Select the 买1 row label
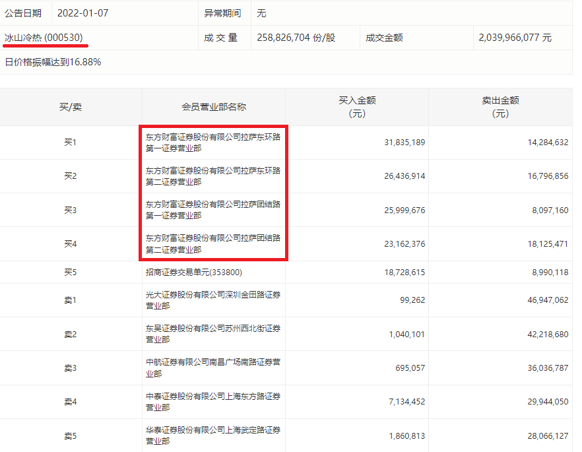 coord(70,142)
